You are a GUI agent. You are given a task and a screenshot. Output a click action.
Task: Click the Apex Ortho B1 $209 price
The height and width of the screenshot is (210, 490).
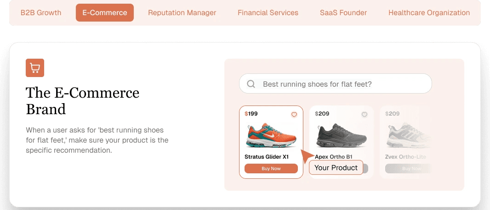pos(322,114)
